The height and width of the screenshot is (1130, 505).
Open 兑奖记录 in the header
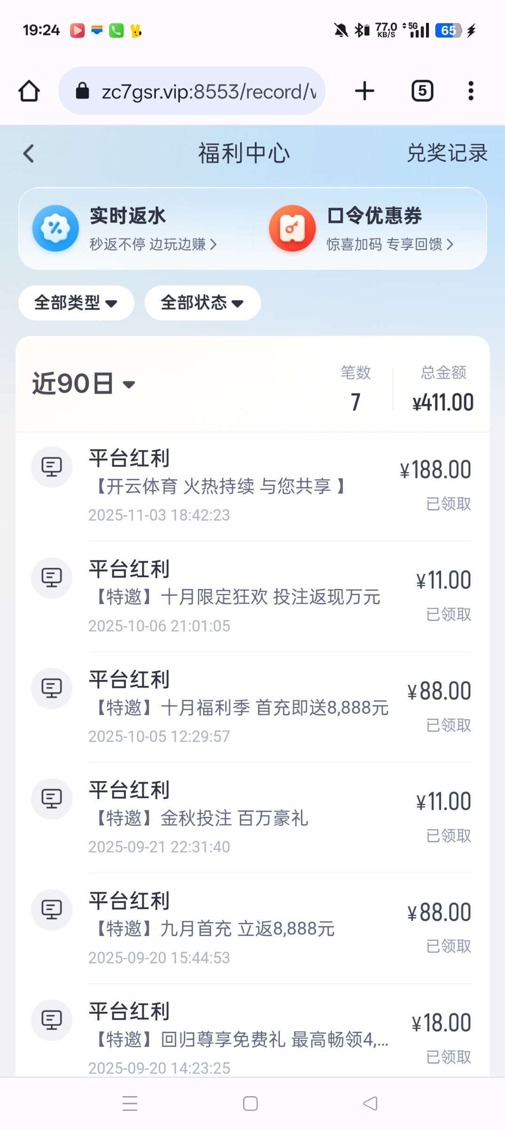click(x=447, y=153)
